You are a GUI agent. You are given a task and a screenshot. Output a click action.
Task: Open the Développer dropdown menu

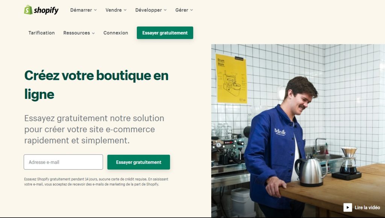click(x=151, y=10)
